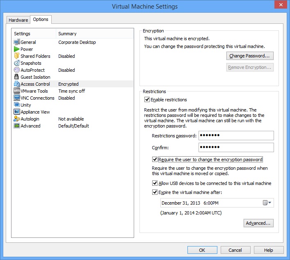Click the Change Password button
This screenshot has width=290, height=260.
pos(250,56)
